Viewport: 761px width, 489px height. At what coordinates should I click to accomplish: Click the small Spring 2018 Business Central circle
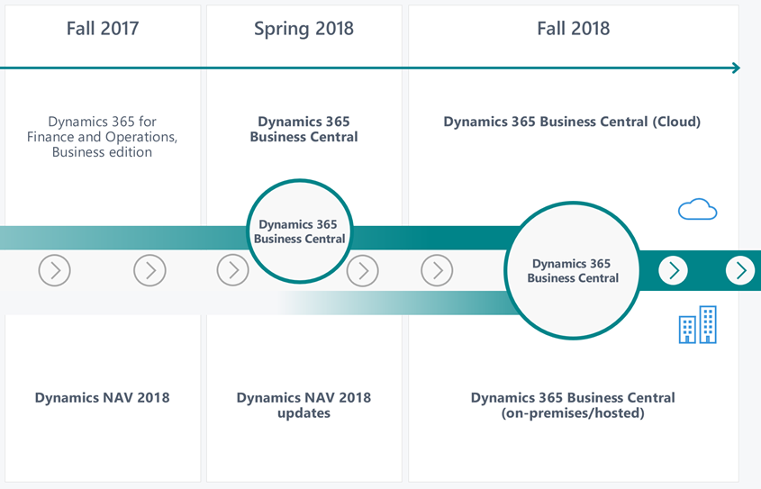(x=300, y=231)
